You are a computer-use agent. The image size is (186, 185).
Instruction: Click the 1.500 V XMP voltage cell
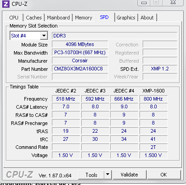pyautogui.click(x=153, y=155)
